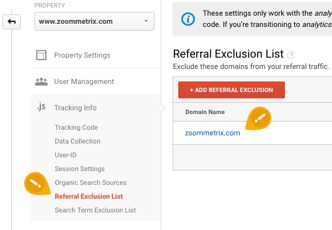This screenshot has height=230, width=332.
Task: Collapse the Tracking Info section
Action: 75,108
